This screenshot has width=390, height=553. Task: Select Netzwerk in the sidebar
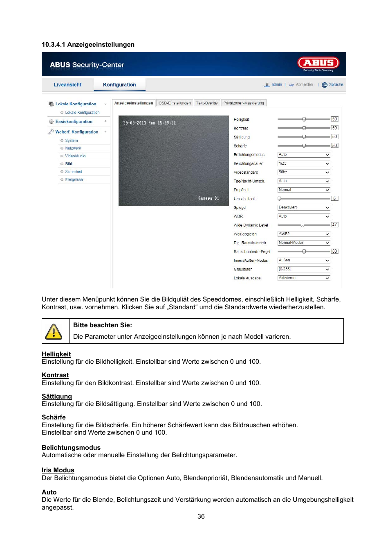[x=73, y=148]
